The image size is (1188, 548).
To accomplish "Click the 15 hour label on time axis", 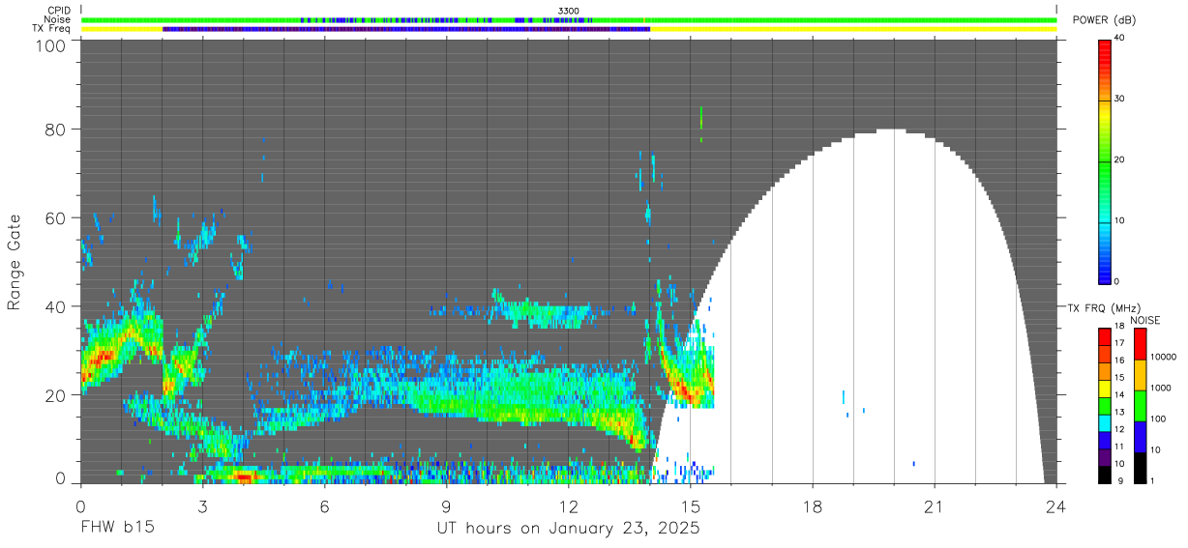I will coord(691,506).
